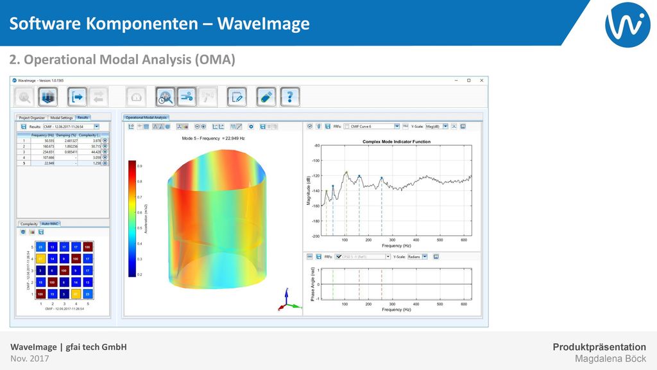Open the 3D geometry model tool

[47, 97]
